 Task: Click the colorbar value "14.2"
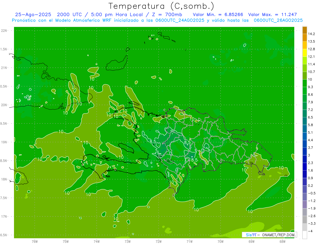[x=311, y=34]
